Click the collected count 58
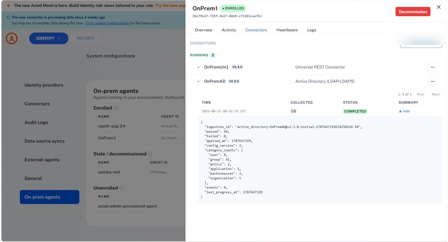The image size is (448, 242). coord(293,111)
